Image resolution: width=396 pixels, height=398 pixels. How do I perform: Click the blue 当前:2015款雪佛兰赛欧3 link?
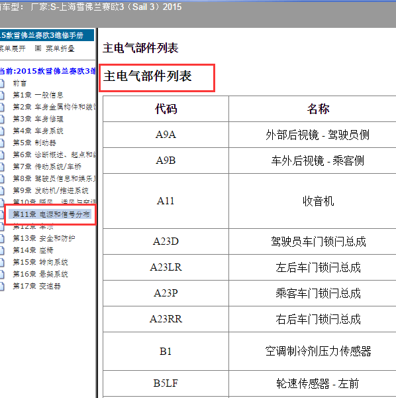pos(48,71)
